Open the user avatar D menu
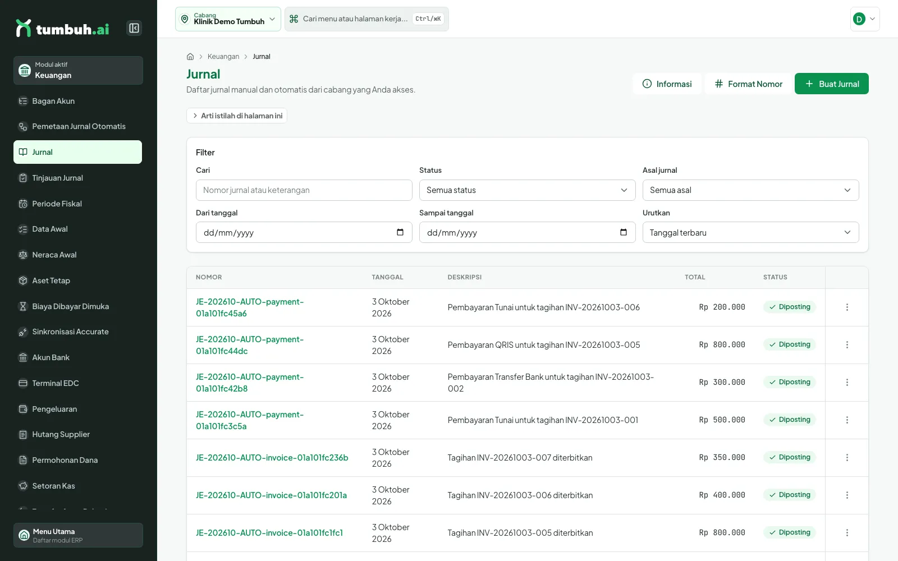 (865, 19)
